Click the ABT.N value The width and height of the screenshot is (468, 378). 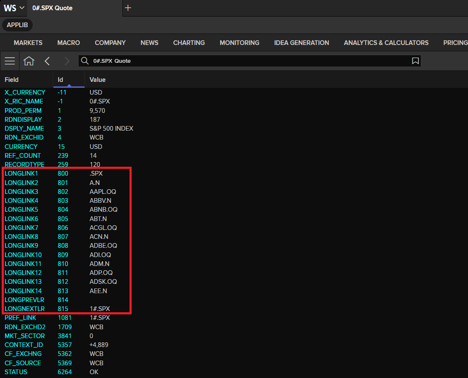98,219
